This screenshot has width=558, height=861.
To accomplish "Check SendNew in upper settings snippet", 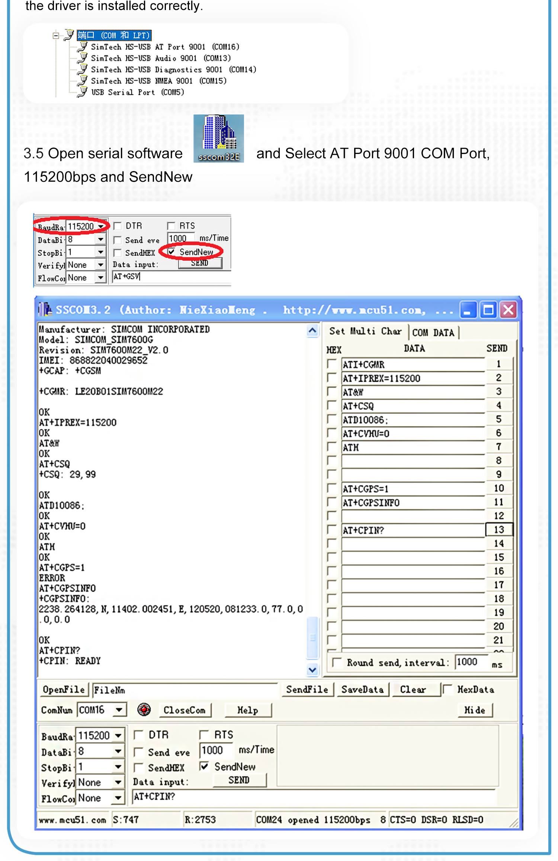I will tap(171, 252).
